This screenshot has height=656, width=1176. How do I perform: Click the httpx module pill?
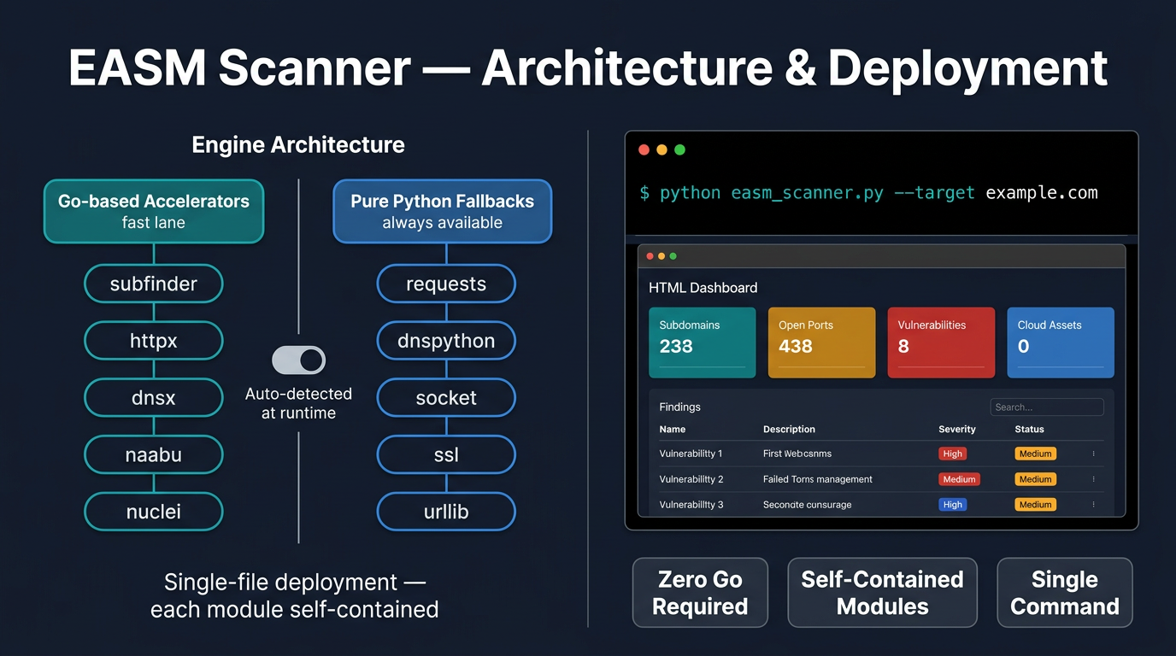(x=154, y=341)
